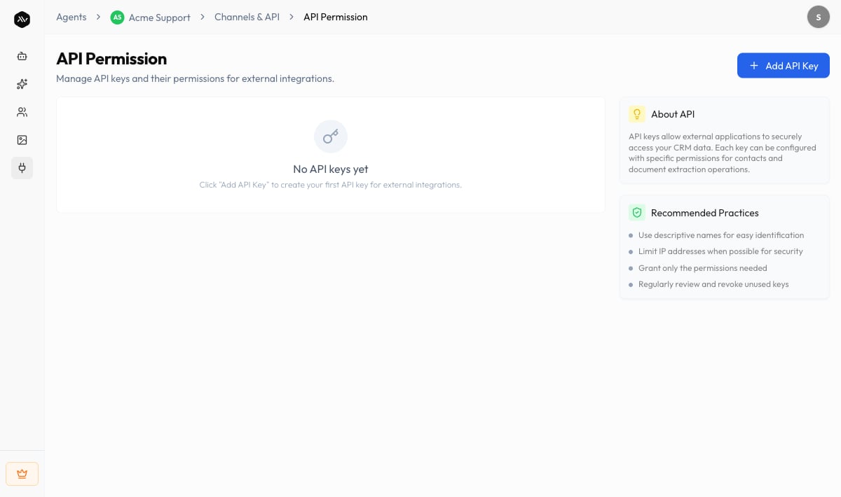
Task: Click the Add API Key button
Action: click(x=784, y=66)
